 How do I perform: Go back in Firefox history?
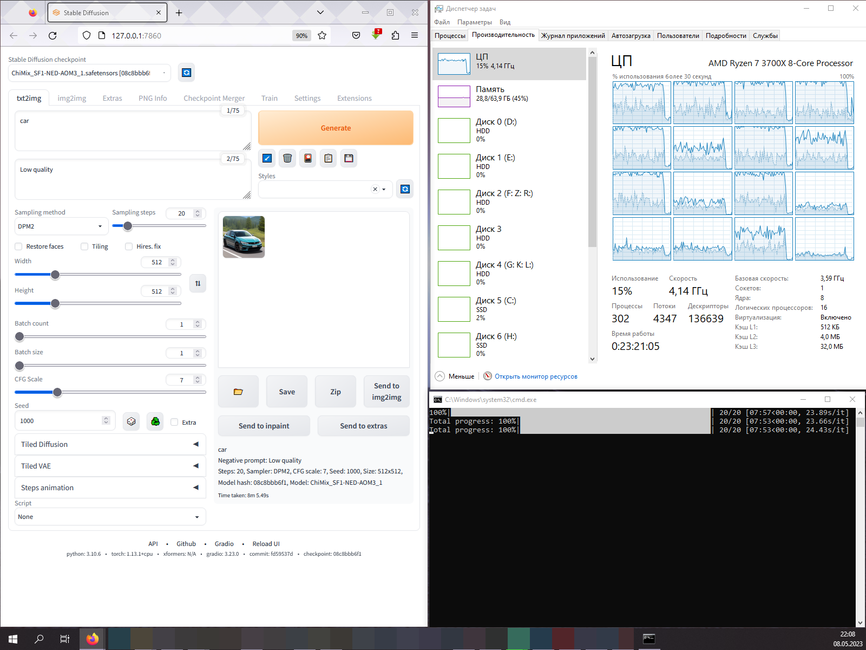click(14, 36)
